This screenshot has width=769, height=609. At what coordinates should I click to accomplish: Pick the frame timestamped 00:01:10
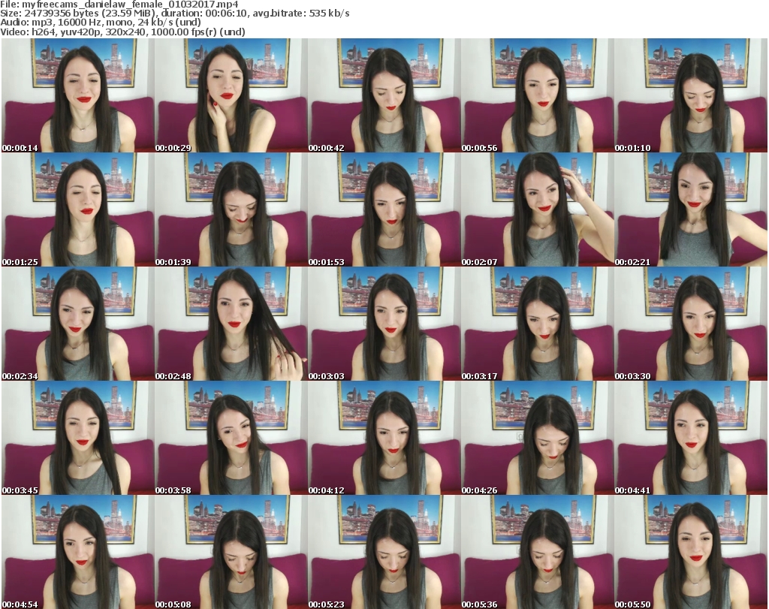(x=691, y=95)
